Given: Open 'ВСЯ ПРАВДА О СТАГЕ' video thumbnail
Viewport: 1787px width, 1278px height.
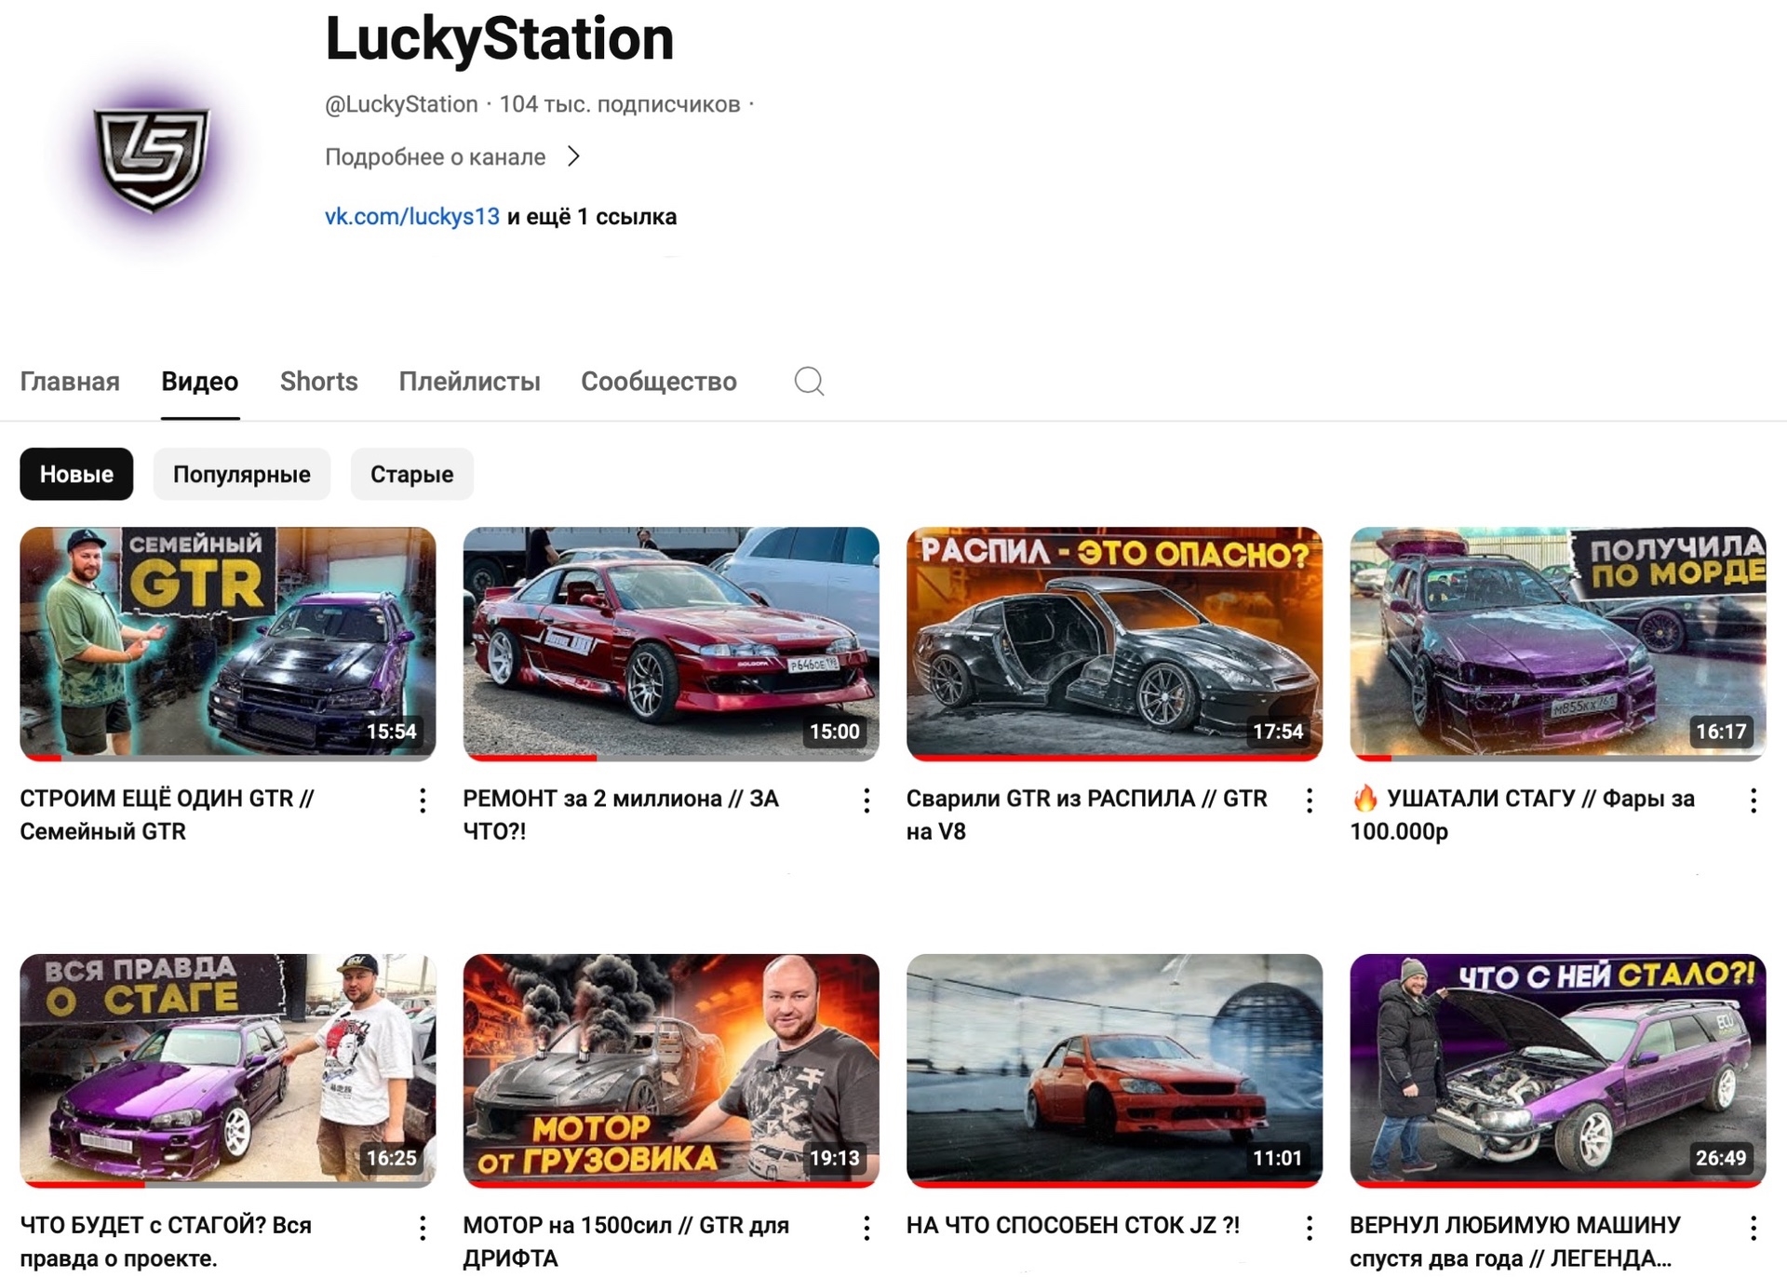Looking at the screenshot, I should coord(228,1070).
